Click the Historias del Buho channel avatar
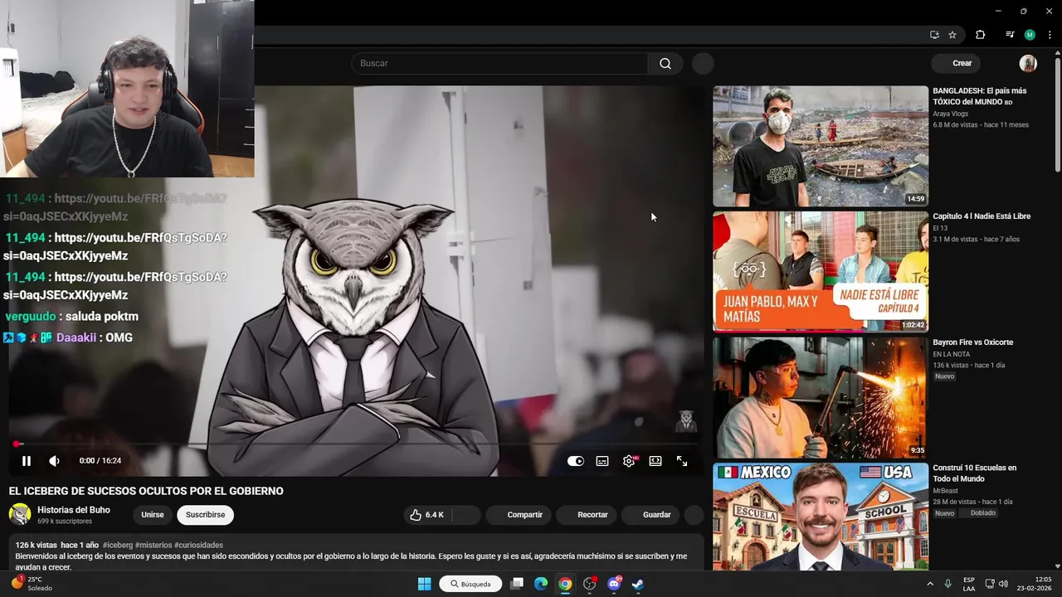 click(20, 514)
